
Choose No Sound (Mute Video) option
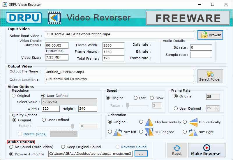(11, 147)
